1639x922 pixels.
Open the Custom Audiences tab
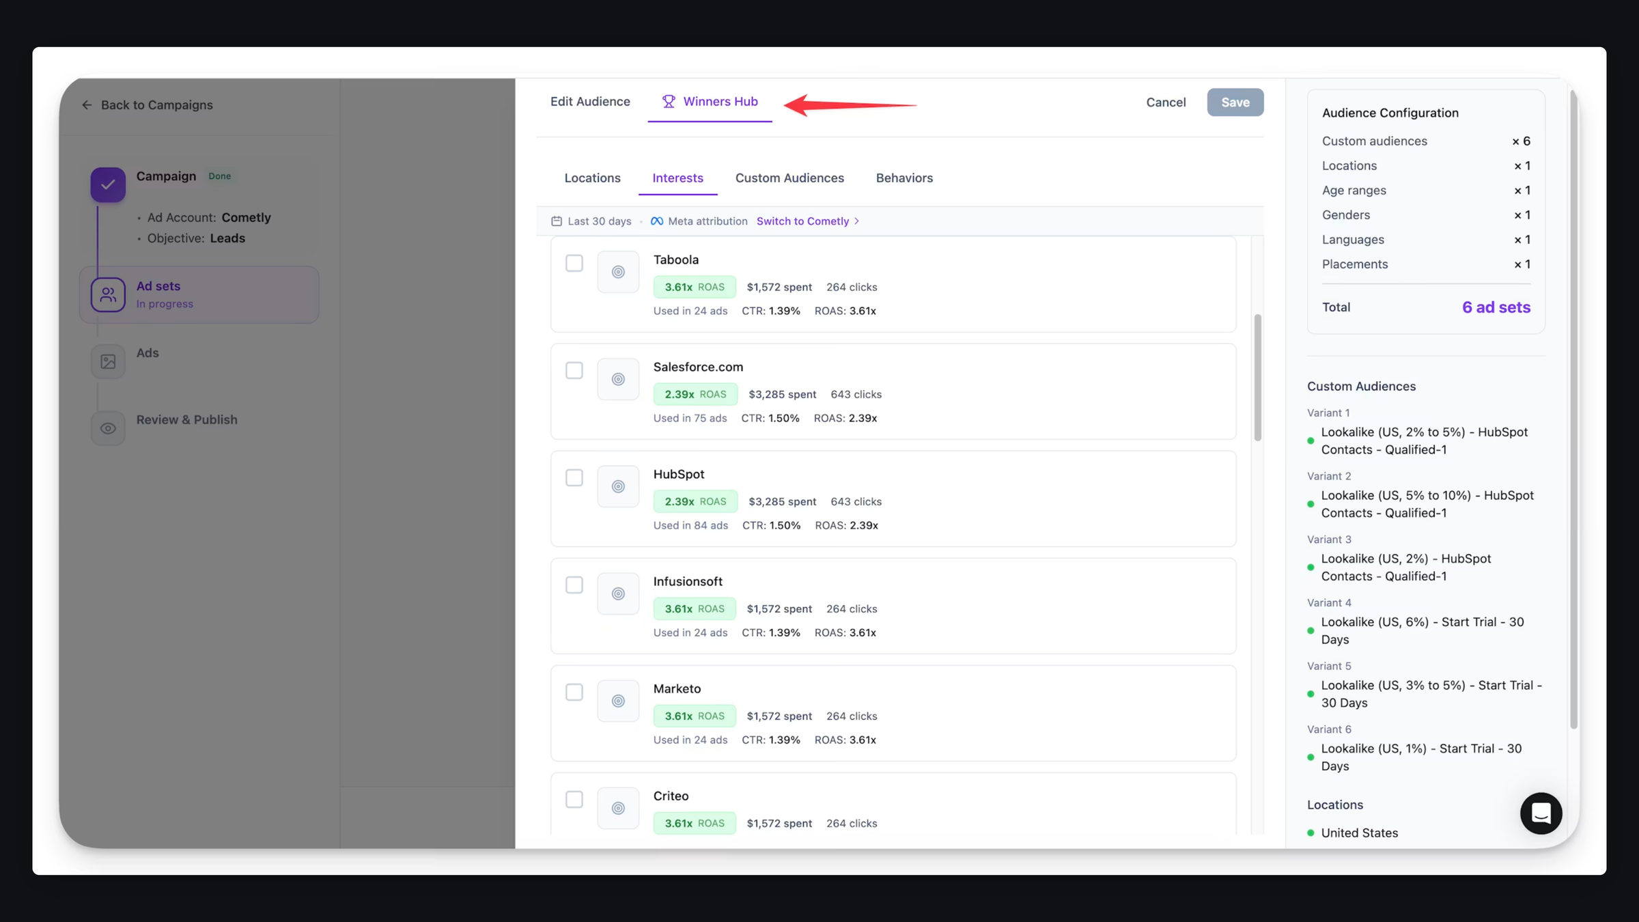[789, 178]
